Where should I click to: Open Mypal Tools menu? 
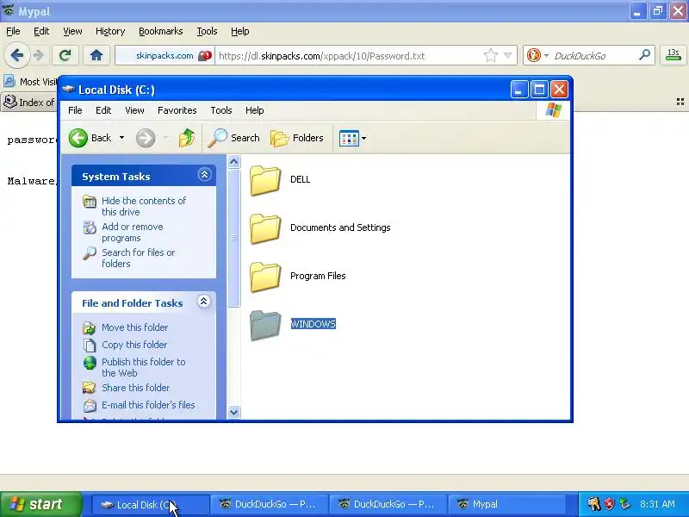coord(207,31)
